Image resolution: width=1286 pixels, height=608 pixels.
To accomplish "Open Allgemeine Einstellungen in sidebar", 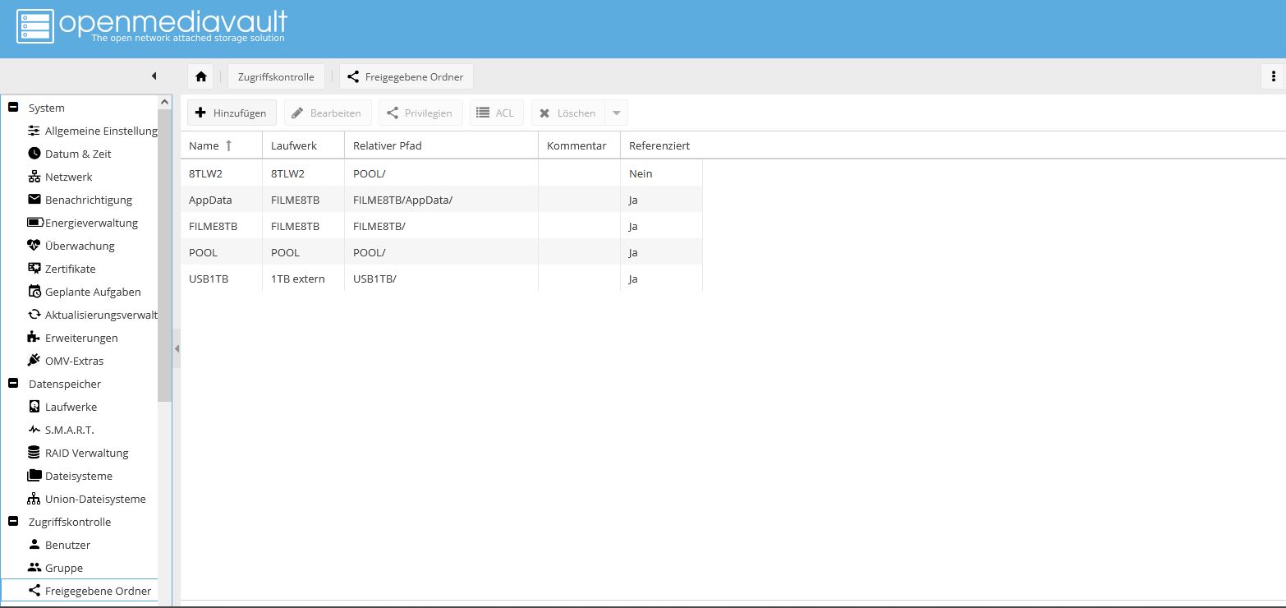I will (x=92, y=131).
